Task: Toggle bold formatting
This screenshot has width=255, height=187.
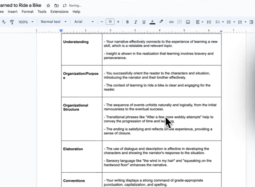Action: coord(127,22)
